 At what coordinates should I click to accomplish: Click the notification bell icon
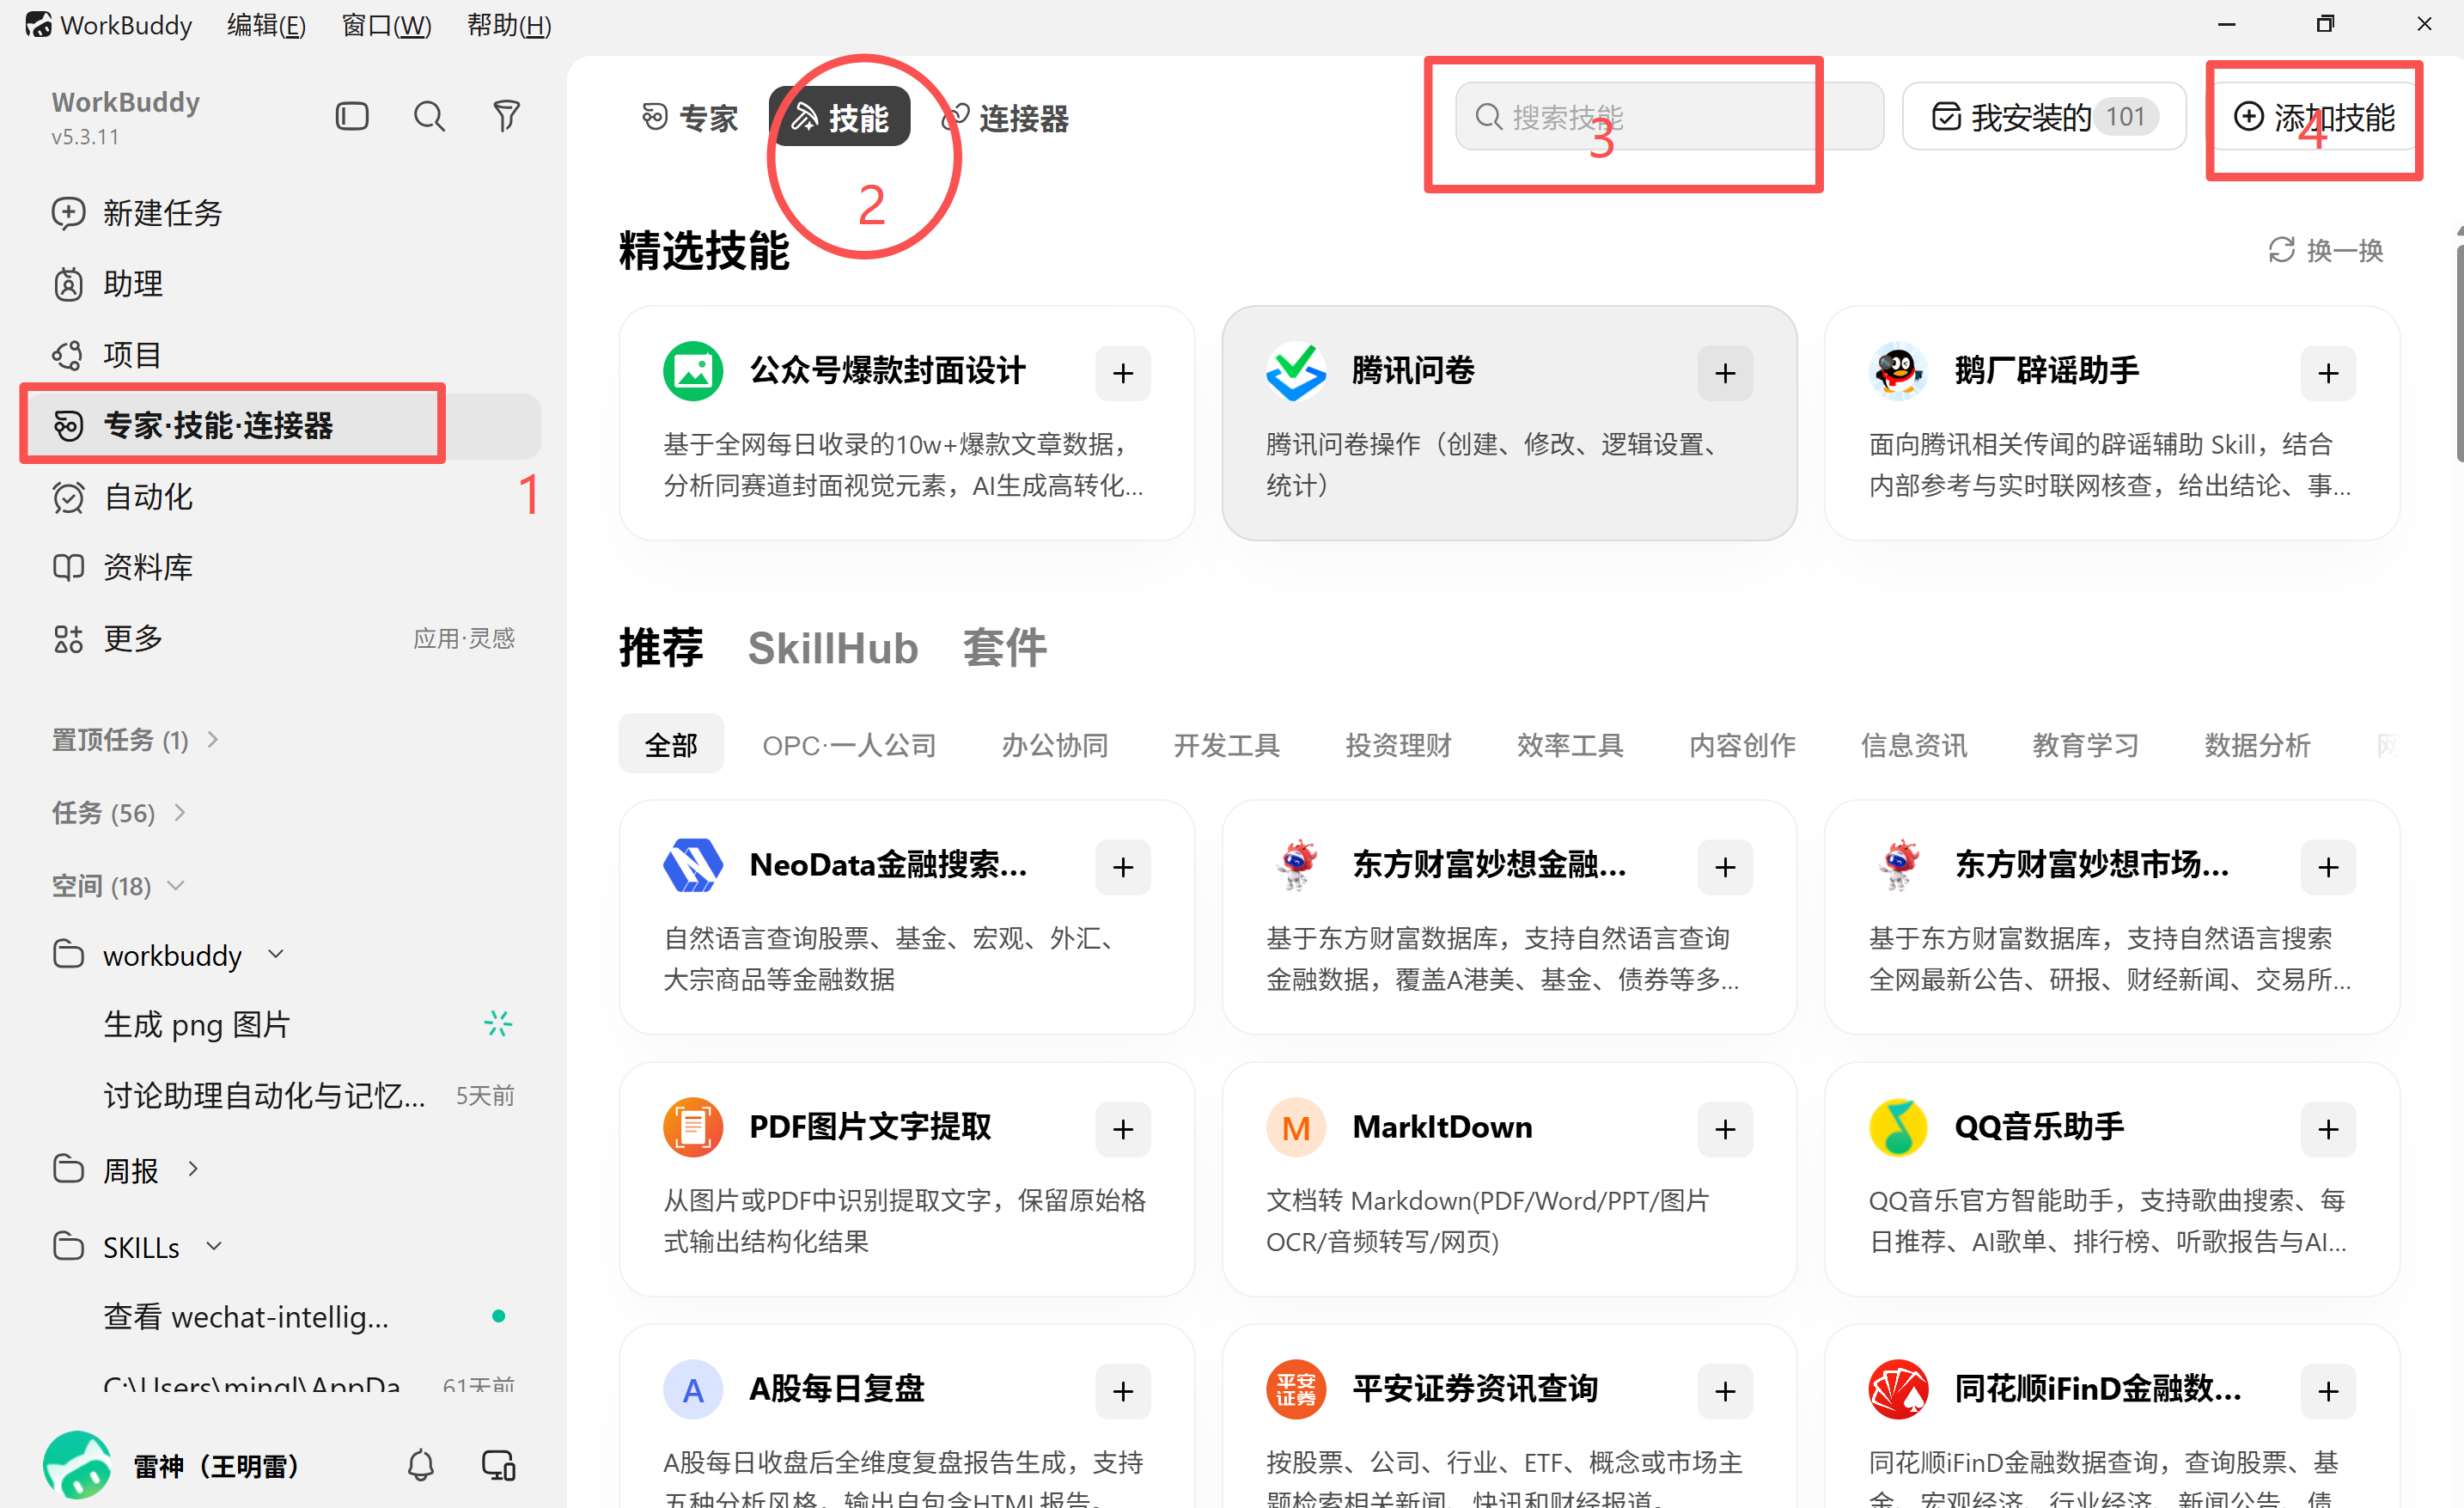tap(421, 1465)
